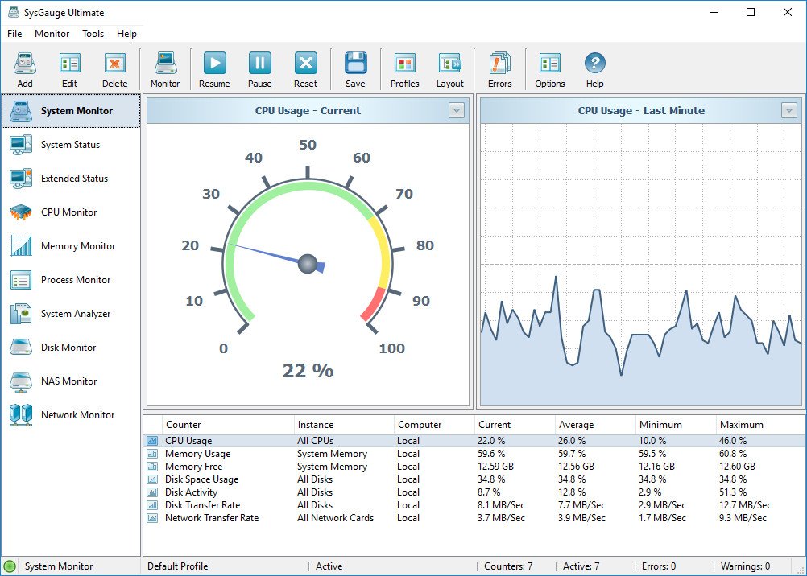
Task: Expand the CPU Usage - Current dropdown
Action: point(457,111)
